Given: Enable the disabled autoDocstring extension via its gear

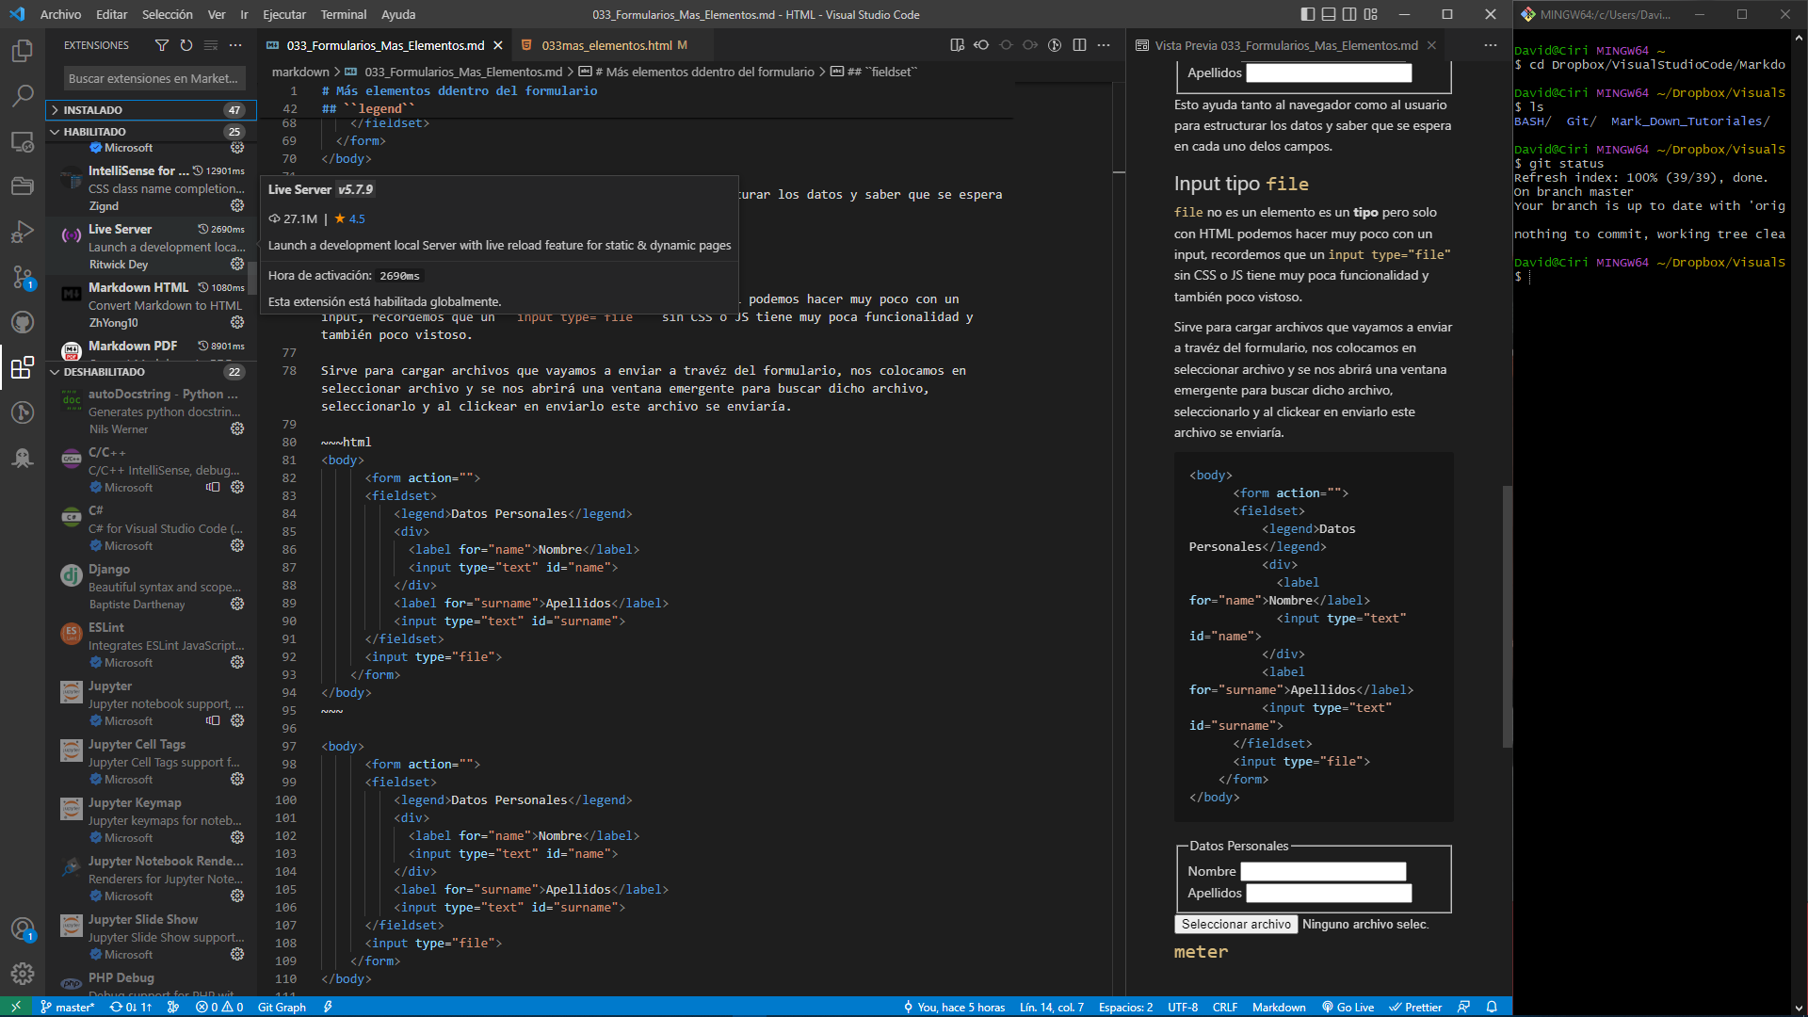Looking at the screenshot, I should [237, 429].
